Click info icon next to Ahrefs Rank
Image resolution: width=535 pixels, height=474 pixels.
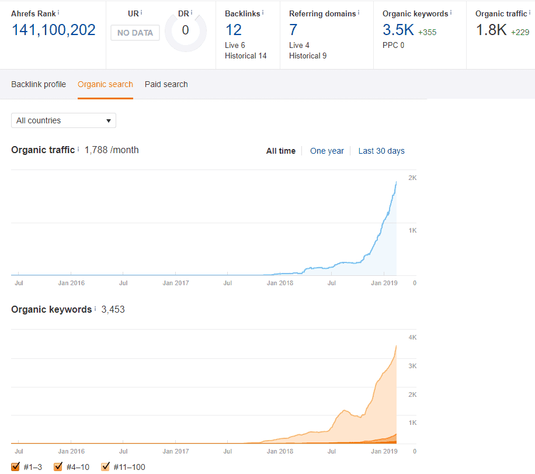click(58, 12)
